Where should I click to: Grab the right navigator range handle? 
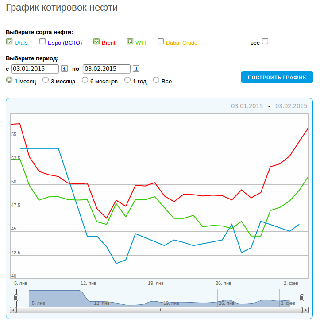point(302,298)
